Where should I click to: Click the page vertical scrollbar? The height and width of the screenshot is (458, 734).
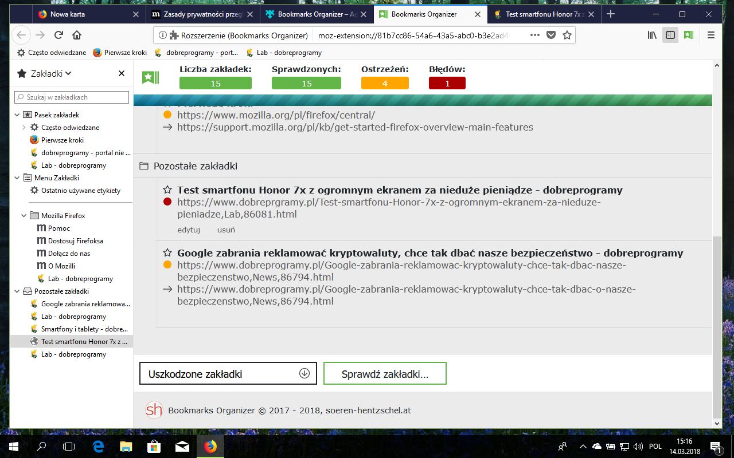(717, 327)
